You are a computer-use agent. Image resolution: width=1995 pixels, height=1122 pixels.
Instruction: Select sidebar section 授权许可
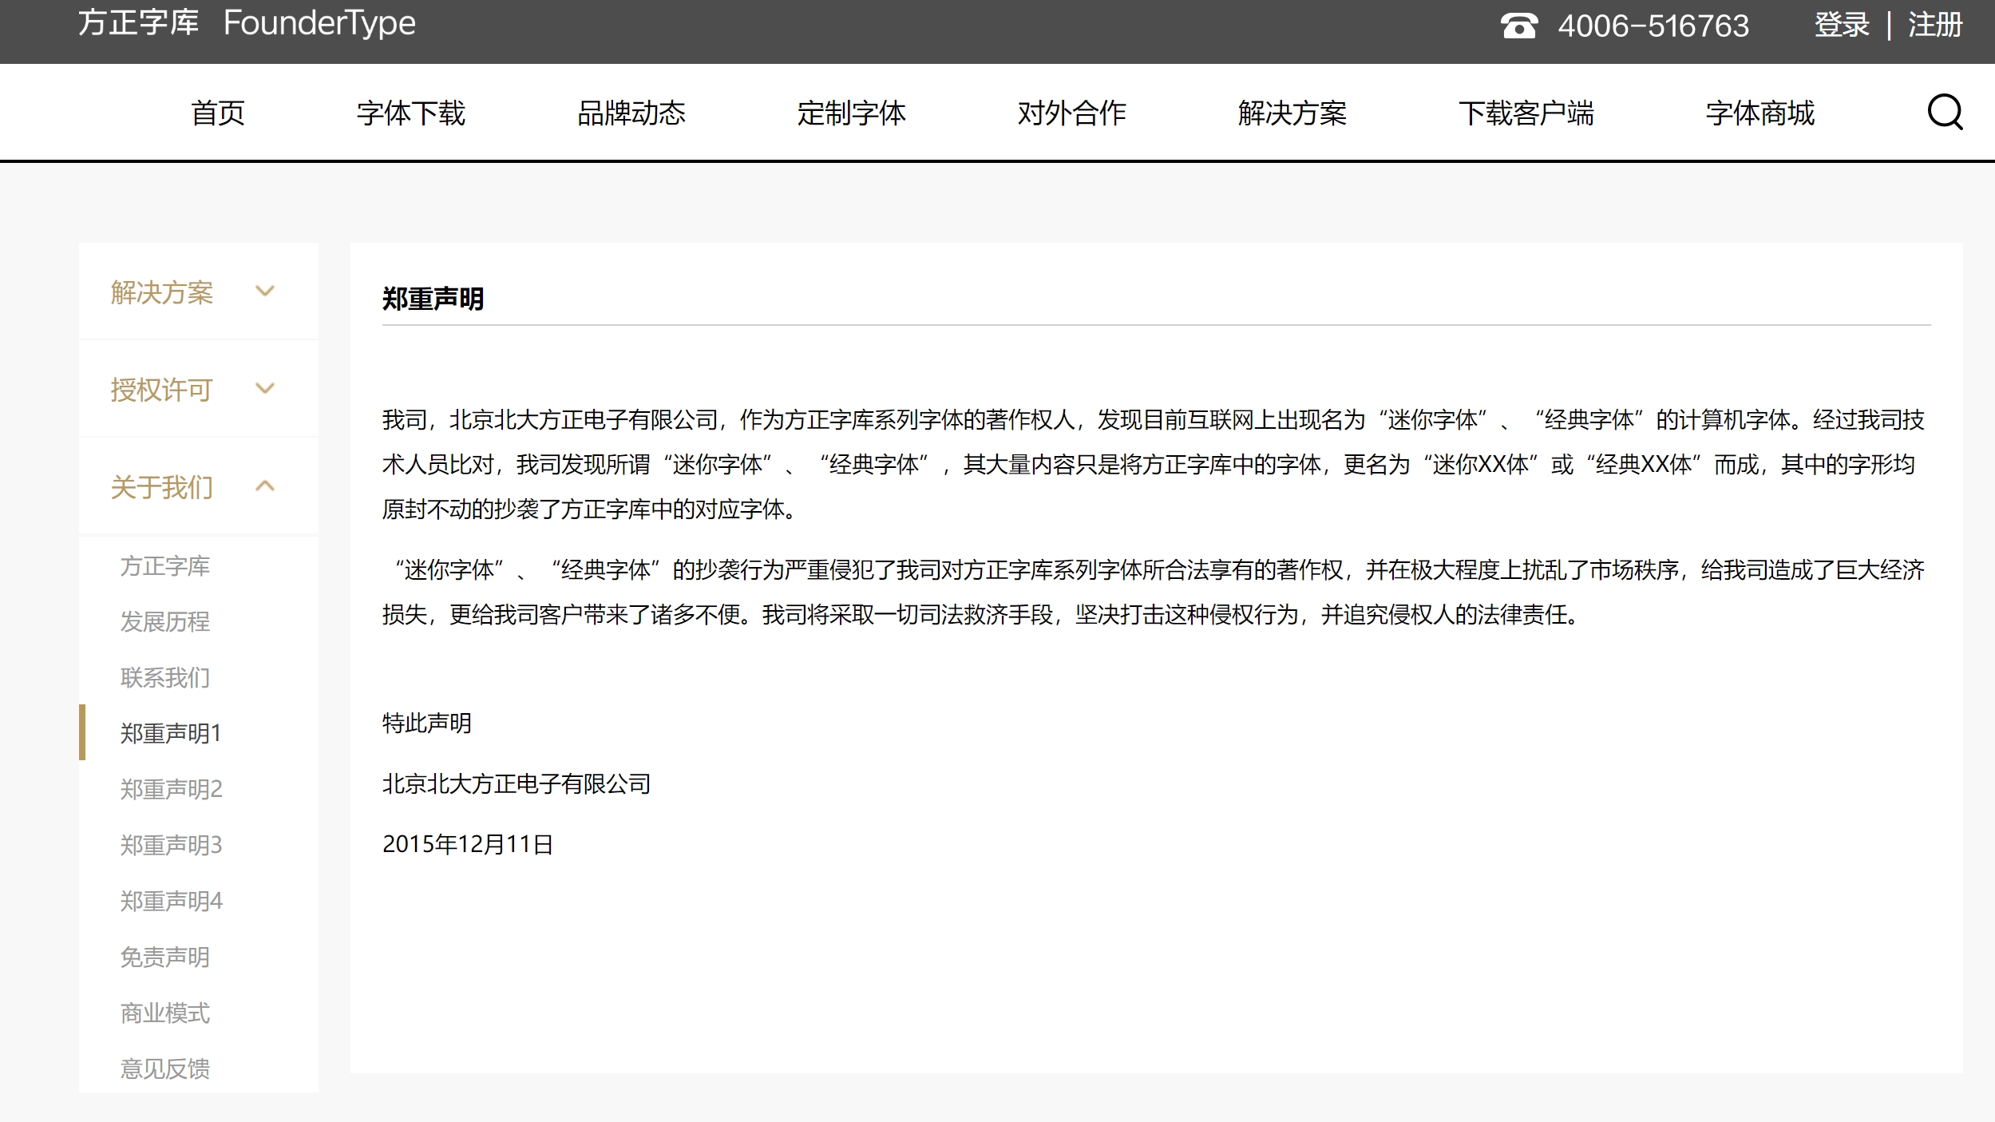162,390
